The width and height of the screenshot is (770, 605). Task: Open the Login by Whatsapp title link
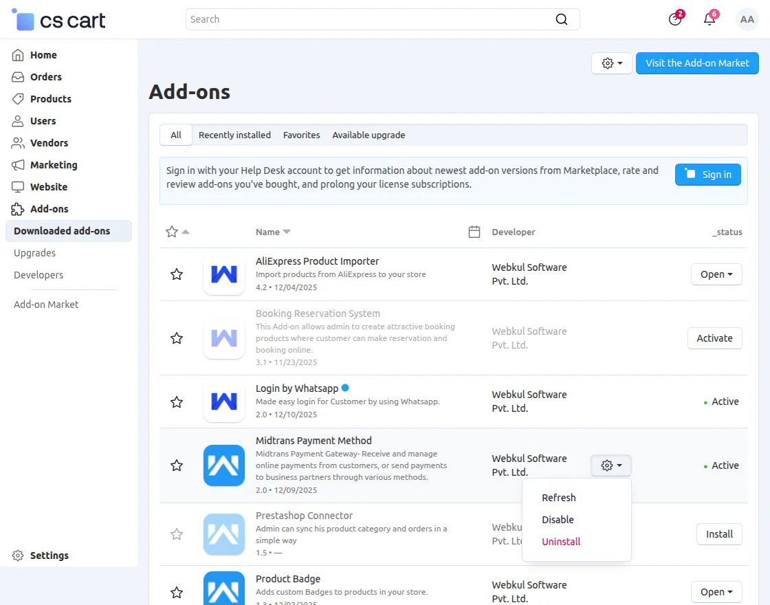click(296, 388)
